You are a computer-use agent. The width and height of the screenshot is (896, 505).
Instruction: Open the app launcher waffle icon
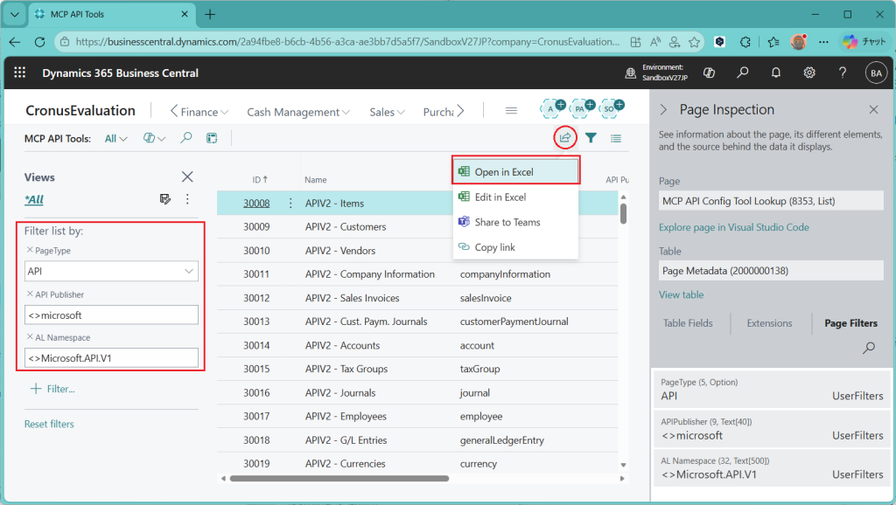coord(20,73)
